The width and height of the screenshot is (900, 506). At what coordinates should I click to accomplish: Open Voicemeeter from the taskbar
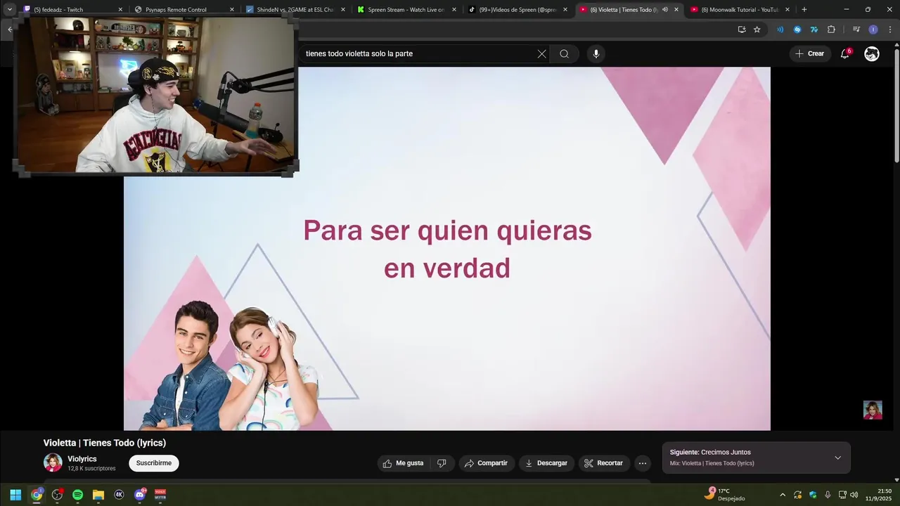pos(160,495)
